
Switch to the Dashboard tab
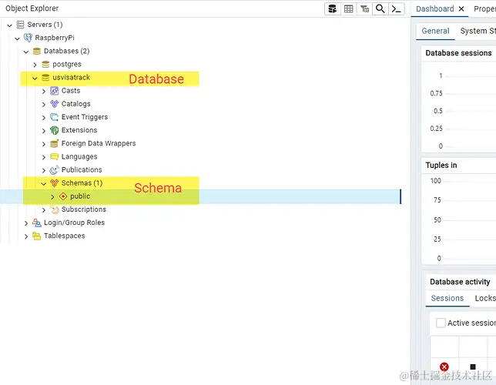tap(434, 9)
